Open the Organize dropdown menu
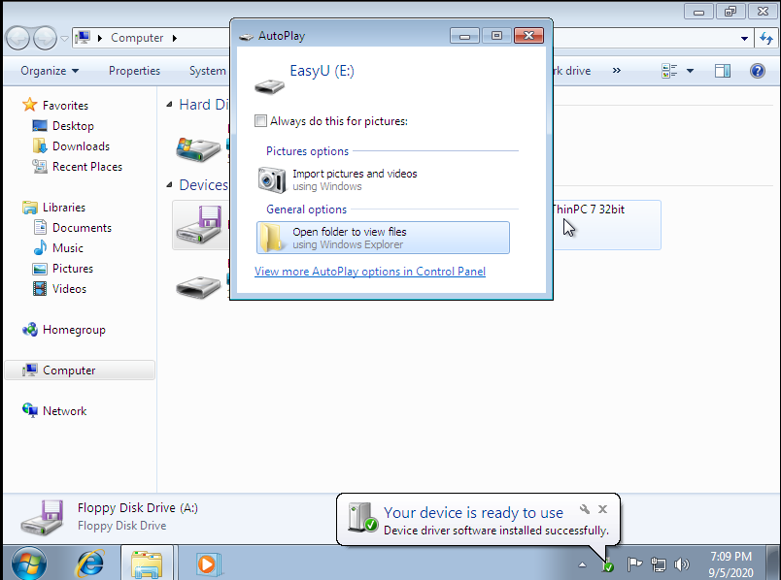781x580 pixels. pos(50,71)
